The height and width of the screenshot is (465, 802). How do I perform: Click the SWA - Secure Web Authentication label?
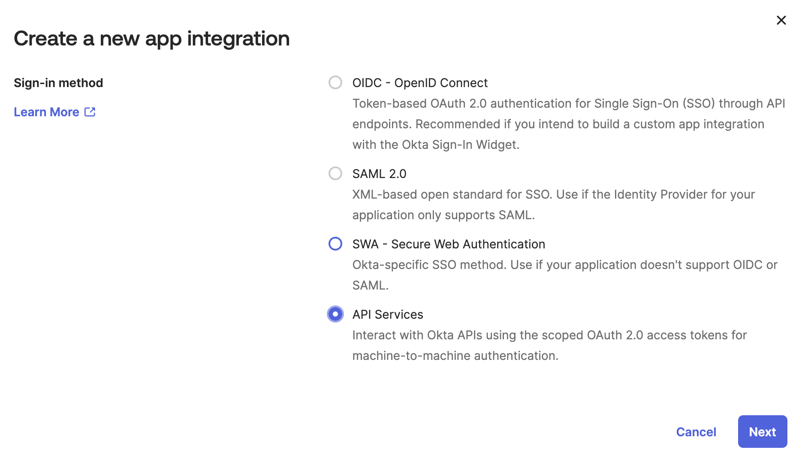click(449, 244)
